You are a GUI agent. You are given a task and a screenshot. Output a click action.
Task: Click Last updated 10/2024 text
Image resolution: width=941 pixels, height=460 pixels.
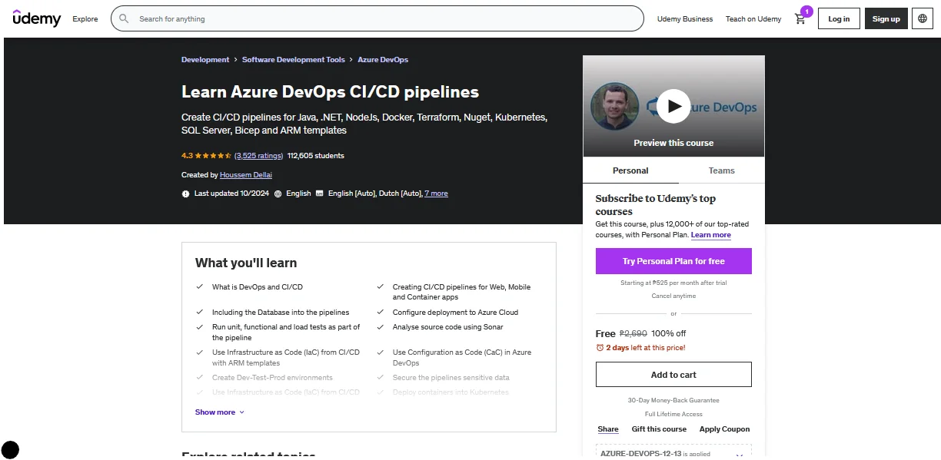pyautogui.click(x=231, y=194)
